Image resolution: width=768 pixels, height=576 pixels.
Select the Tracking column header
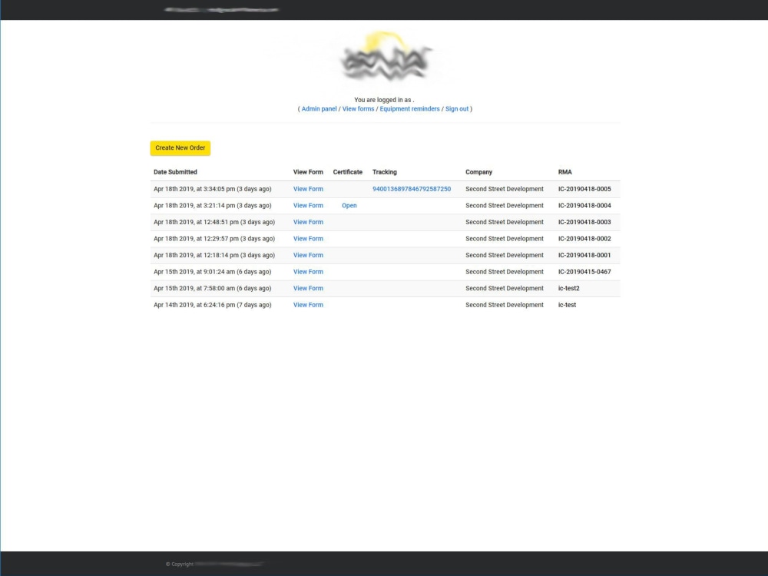click(x=385, y=172)
